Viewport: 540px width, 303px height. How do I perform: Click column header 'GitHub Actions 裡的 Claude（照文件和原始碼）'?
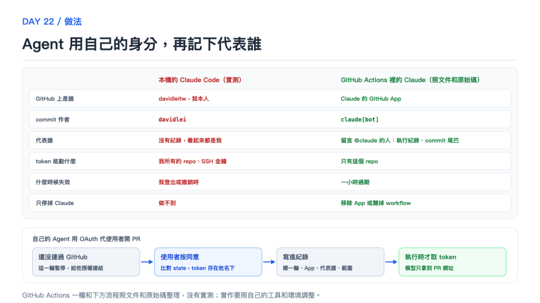click(x=410, y=80)
